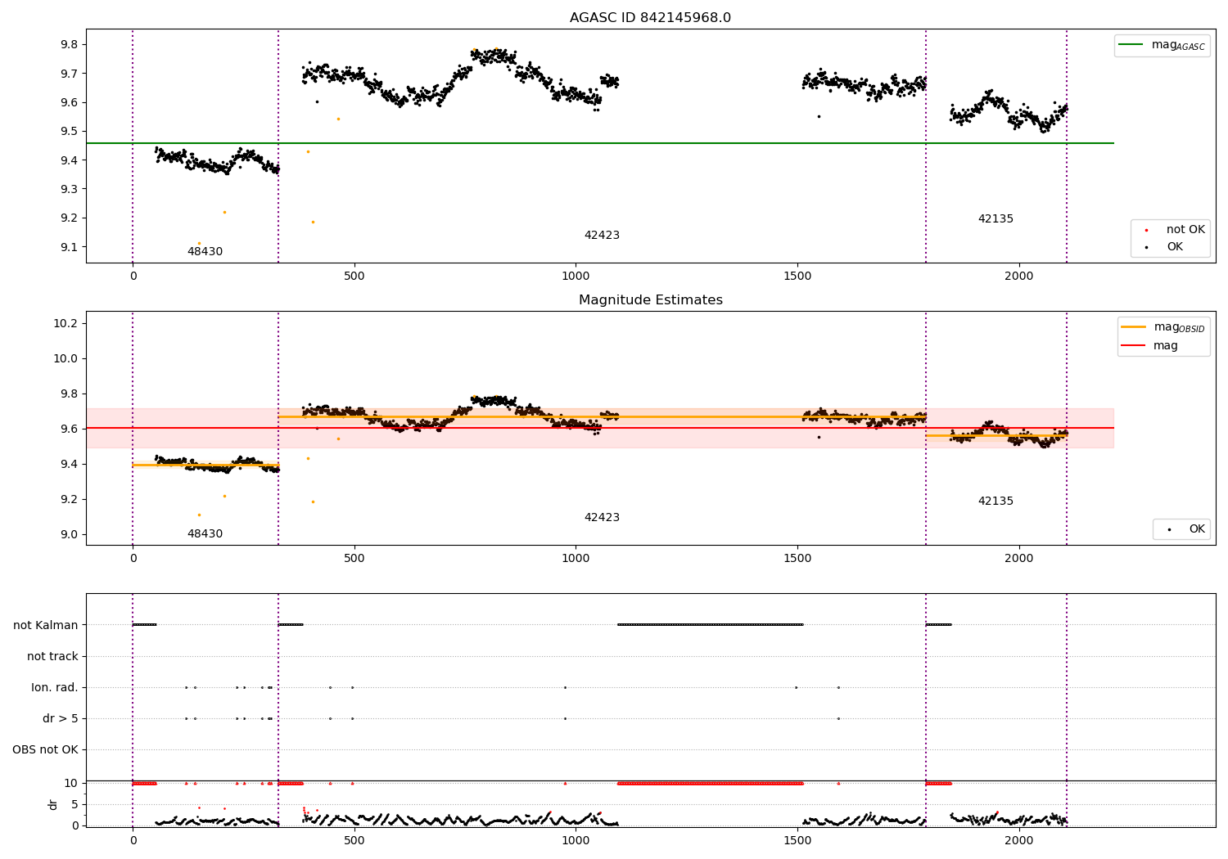The image size is (1228, 859).
Task: Click the "dr" y-axis label in bottom panel
Action: pos(53,804)
